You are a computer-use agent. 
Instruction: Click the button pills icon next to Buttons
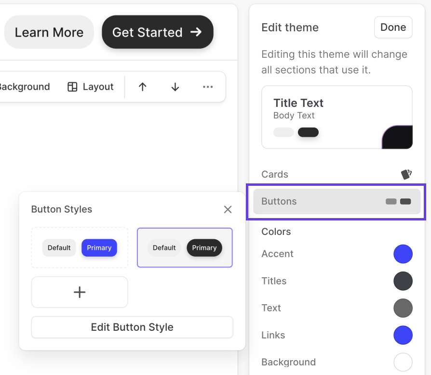point(397,201)
